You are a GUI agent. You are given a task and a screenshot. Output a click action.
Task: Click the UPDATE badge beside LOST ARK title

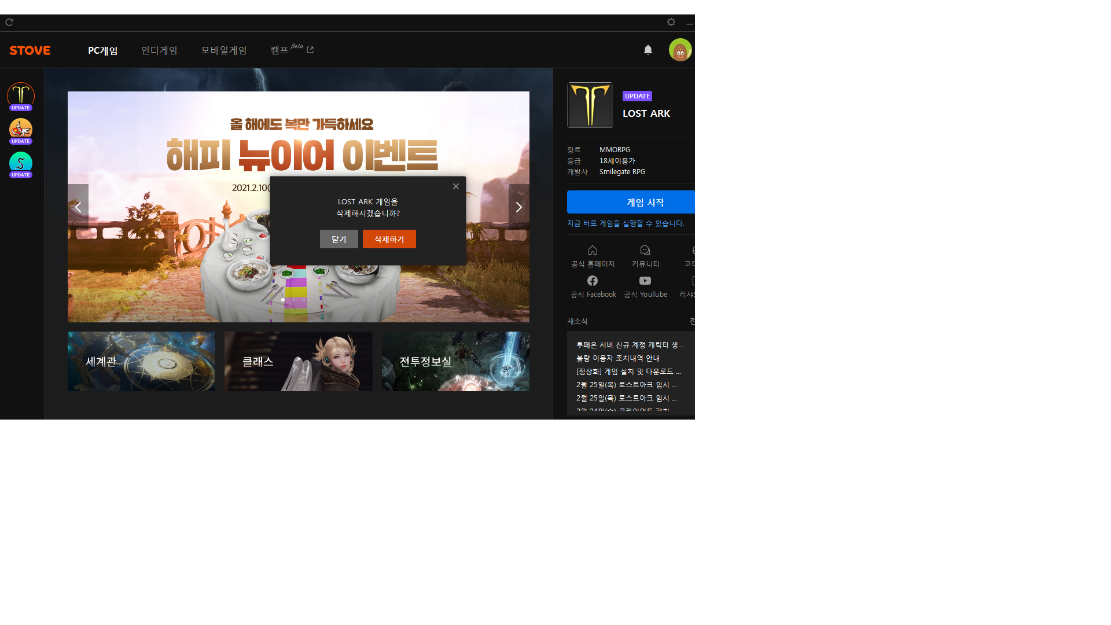[x=637, y=96]
